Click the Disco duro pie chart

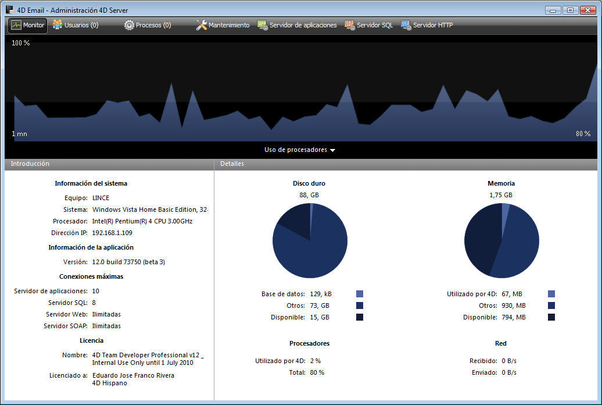coord(310,241)
